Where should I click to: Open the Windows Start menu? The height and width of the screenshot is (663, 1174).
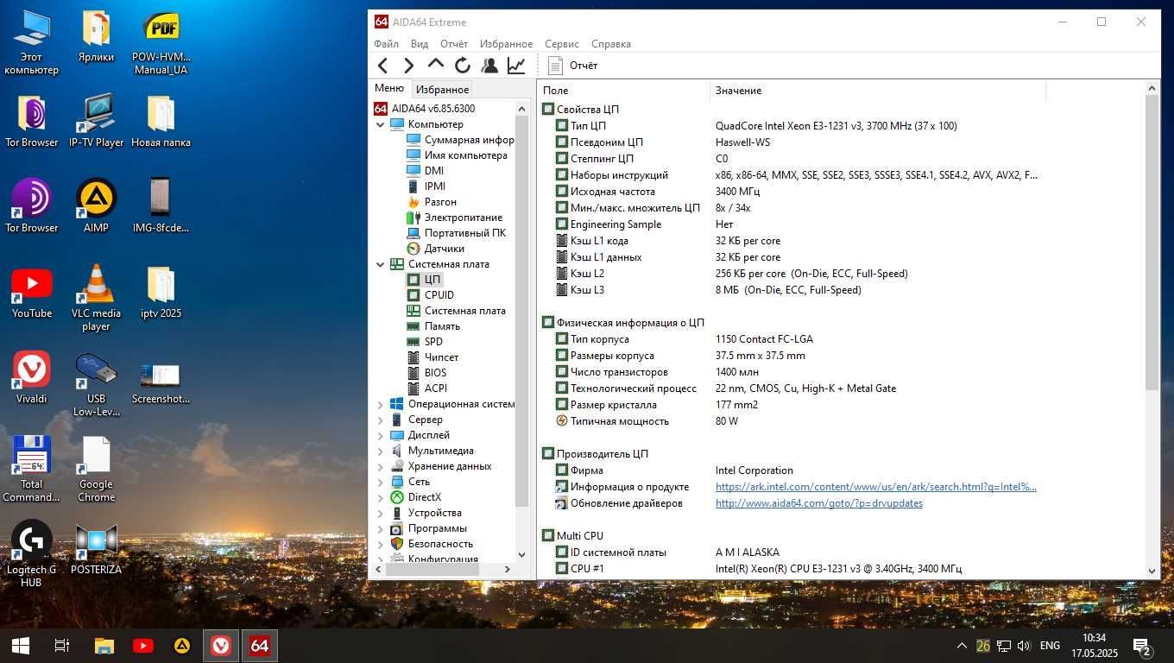21,645
